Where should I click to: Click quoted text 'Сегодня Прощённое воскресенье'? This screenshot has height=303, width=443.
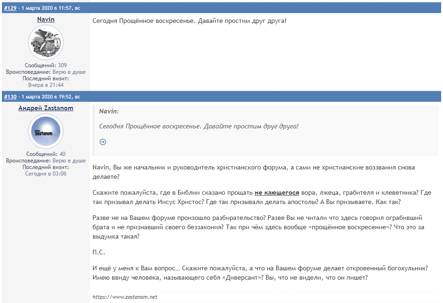tap(150, 126)
